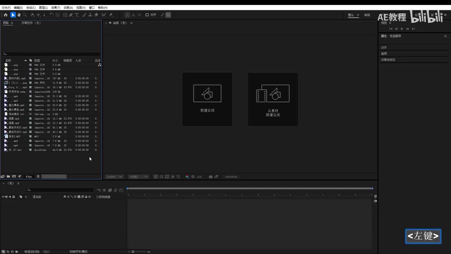
Task: Sort project items by 类型 column
Action: pos(37,60)
